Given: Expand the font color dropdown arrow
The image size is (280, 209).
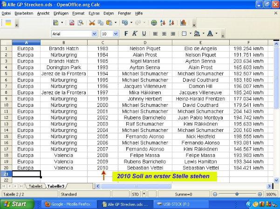Looking at the screenshot, I should pyautogui.click(x=216, y=34).
